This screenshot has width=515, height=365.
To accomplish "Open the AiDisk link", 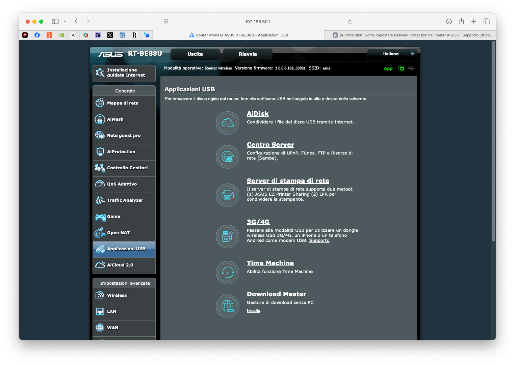I will [258, 114].
